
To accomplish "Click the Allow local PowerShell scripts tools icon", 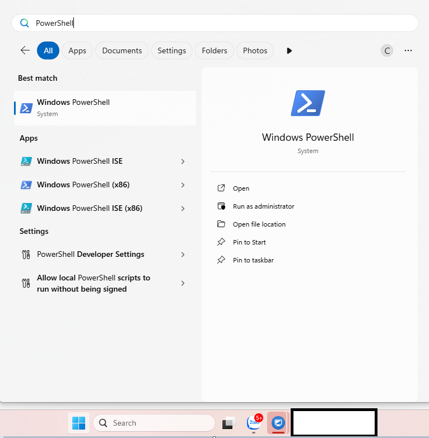I will [x=26, y=283].
